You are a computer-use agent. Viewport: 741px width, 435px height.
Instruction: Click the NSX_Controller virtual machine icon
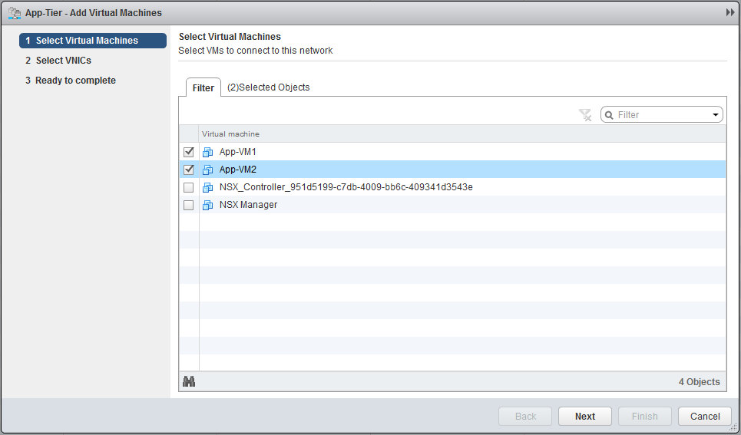(x=207, y=187)
